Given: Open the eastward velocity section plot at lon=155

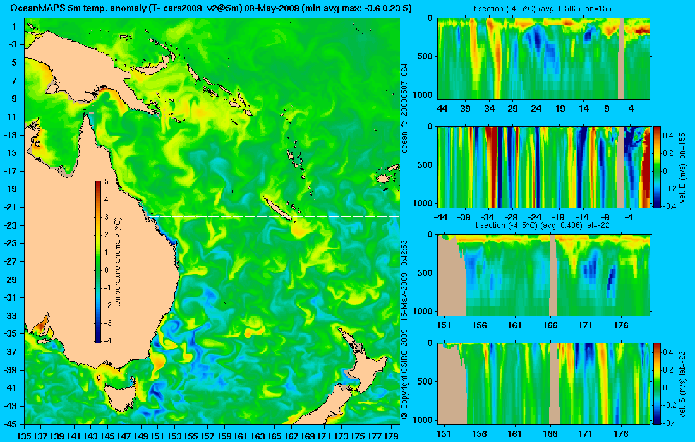Looking at the screenshot, I should 543,167.
